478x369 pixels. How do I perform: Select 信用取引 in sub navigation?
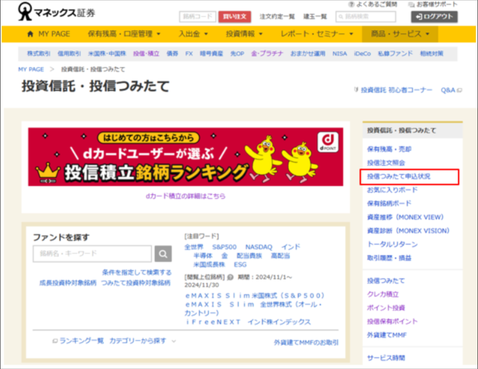click(69, 53)
